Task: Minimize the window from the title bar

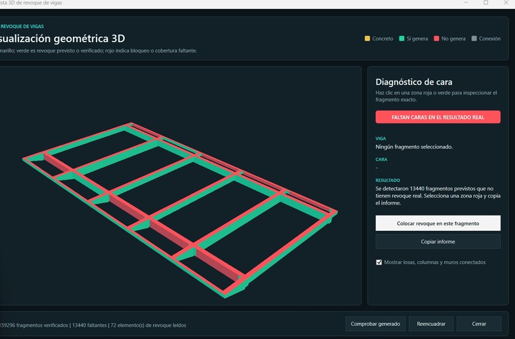Action: (466, 3)
